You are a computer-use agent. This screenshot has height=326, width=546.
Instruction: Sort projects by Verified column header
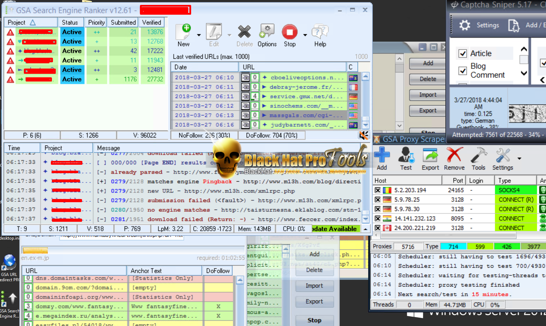[x=152, y=22]
